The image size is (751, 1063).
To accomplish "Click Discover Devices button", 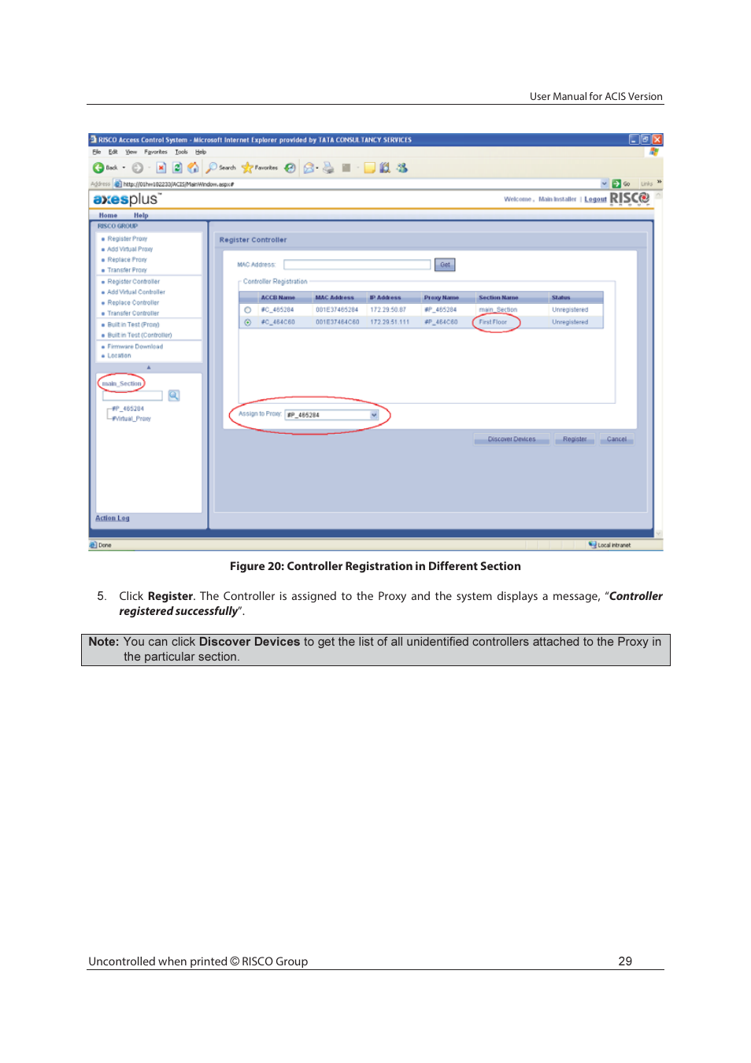I will click(x=512, y=439).
